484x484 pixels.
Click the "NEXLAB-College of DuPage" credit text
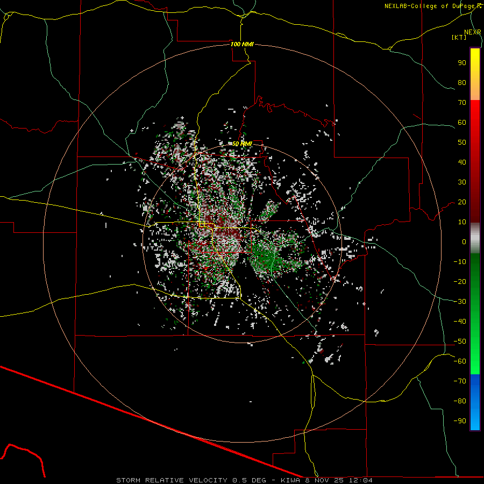pyautogui.click(x=431, y=6)
